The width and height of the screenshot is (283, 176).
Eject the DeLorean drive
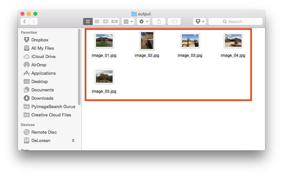tap(73, 140)
